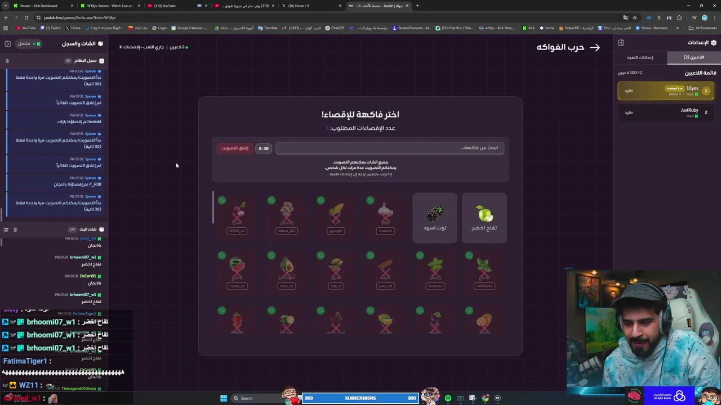The width and height of the screenshot is (721, 405).
Task: Restore the cardamom card Lap_0
Action: pos(321,255)
